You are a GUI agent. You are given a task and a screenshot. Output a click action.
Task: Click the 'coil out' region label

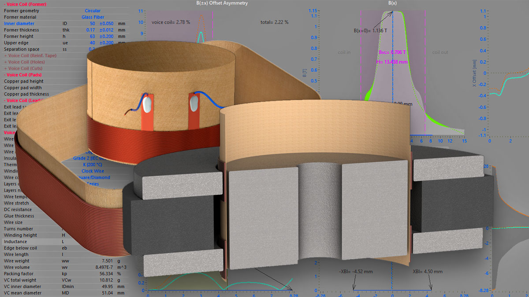440,52
